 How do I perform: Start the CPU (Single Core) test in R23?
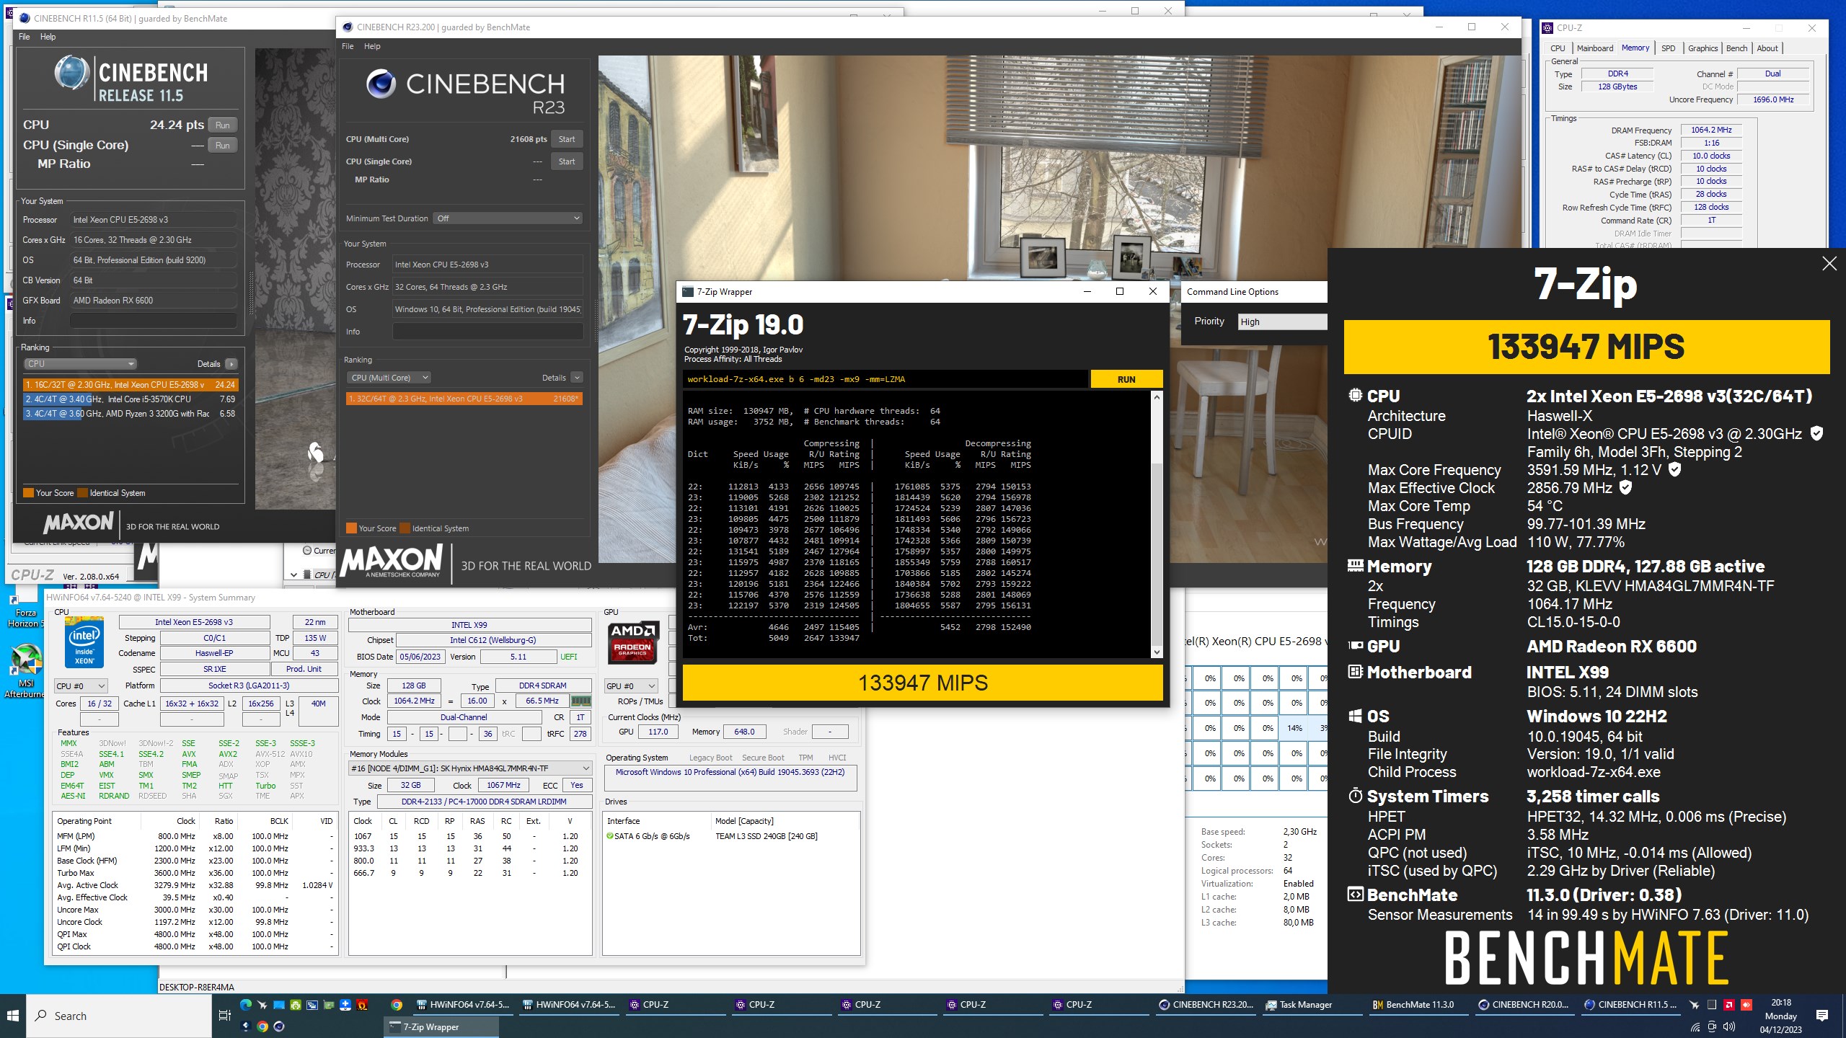click(567, 161)
